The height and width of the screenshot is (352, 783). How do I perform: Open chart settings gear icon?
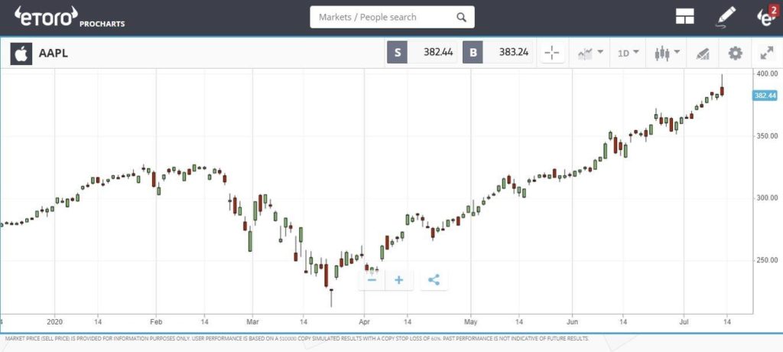735,53
